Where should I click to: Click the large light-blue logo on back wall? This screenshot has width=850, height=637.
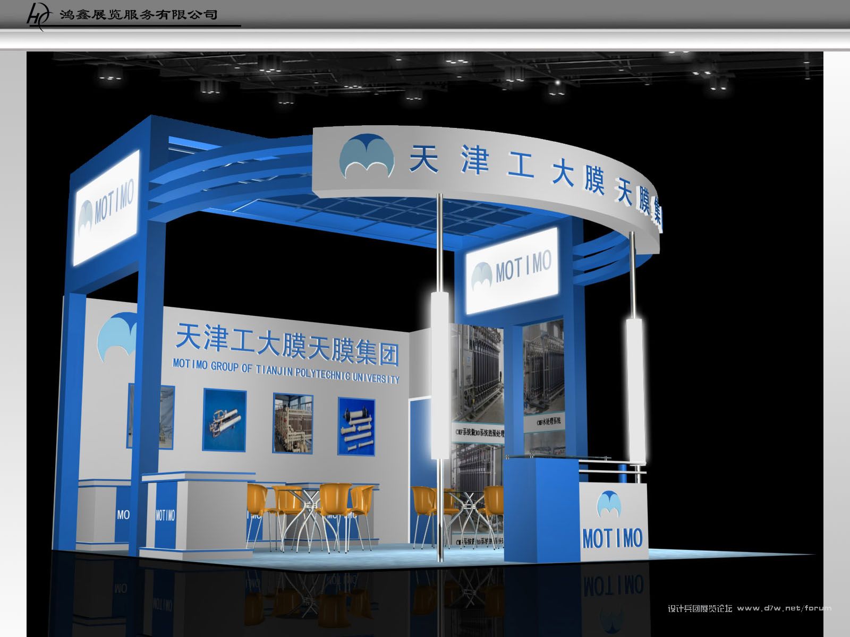point(118,338)
